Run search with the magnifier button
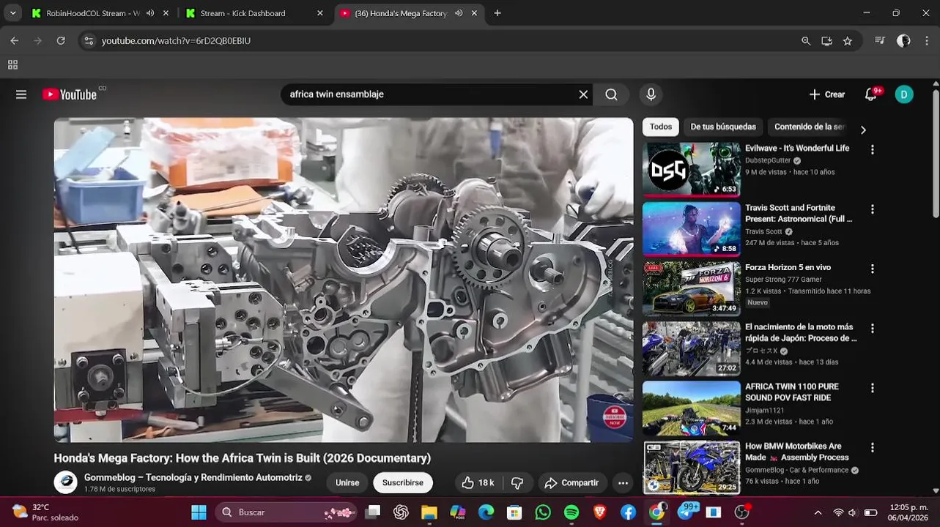 (611, 94)
